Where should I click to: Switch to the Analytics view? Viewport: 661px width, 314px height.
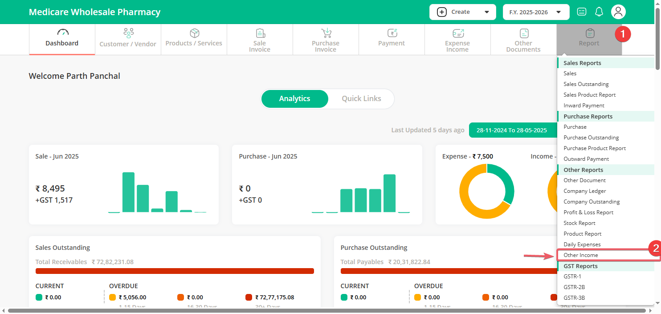pos(295,99)
